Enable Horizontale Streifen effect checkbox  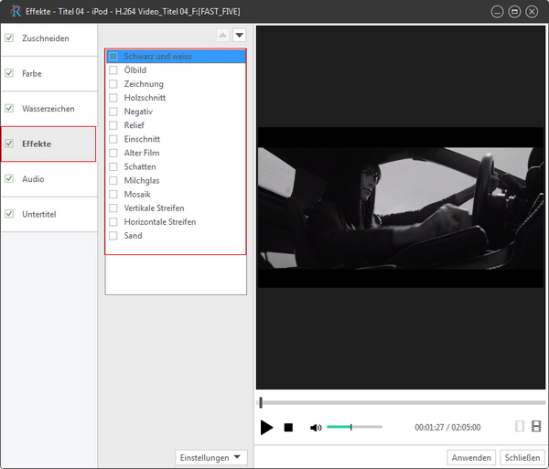click(x=113, y=222)
